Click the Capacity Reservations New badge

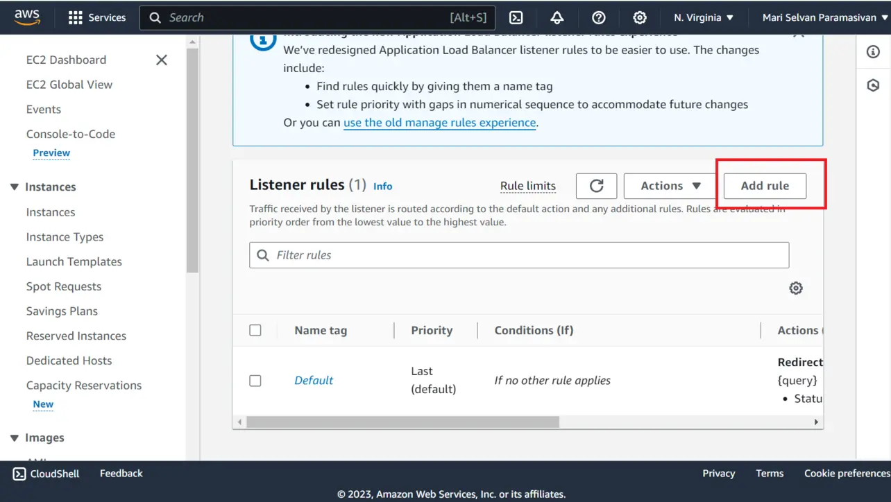[43, 404]
